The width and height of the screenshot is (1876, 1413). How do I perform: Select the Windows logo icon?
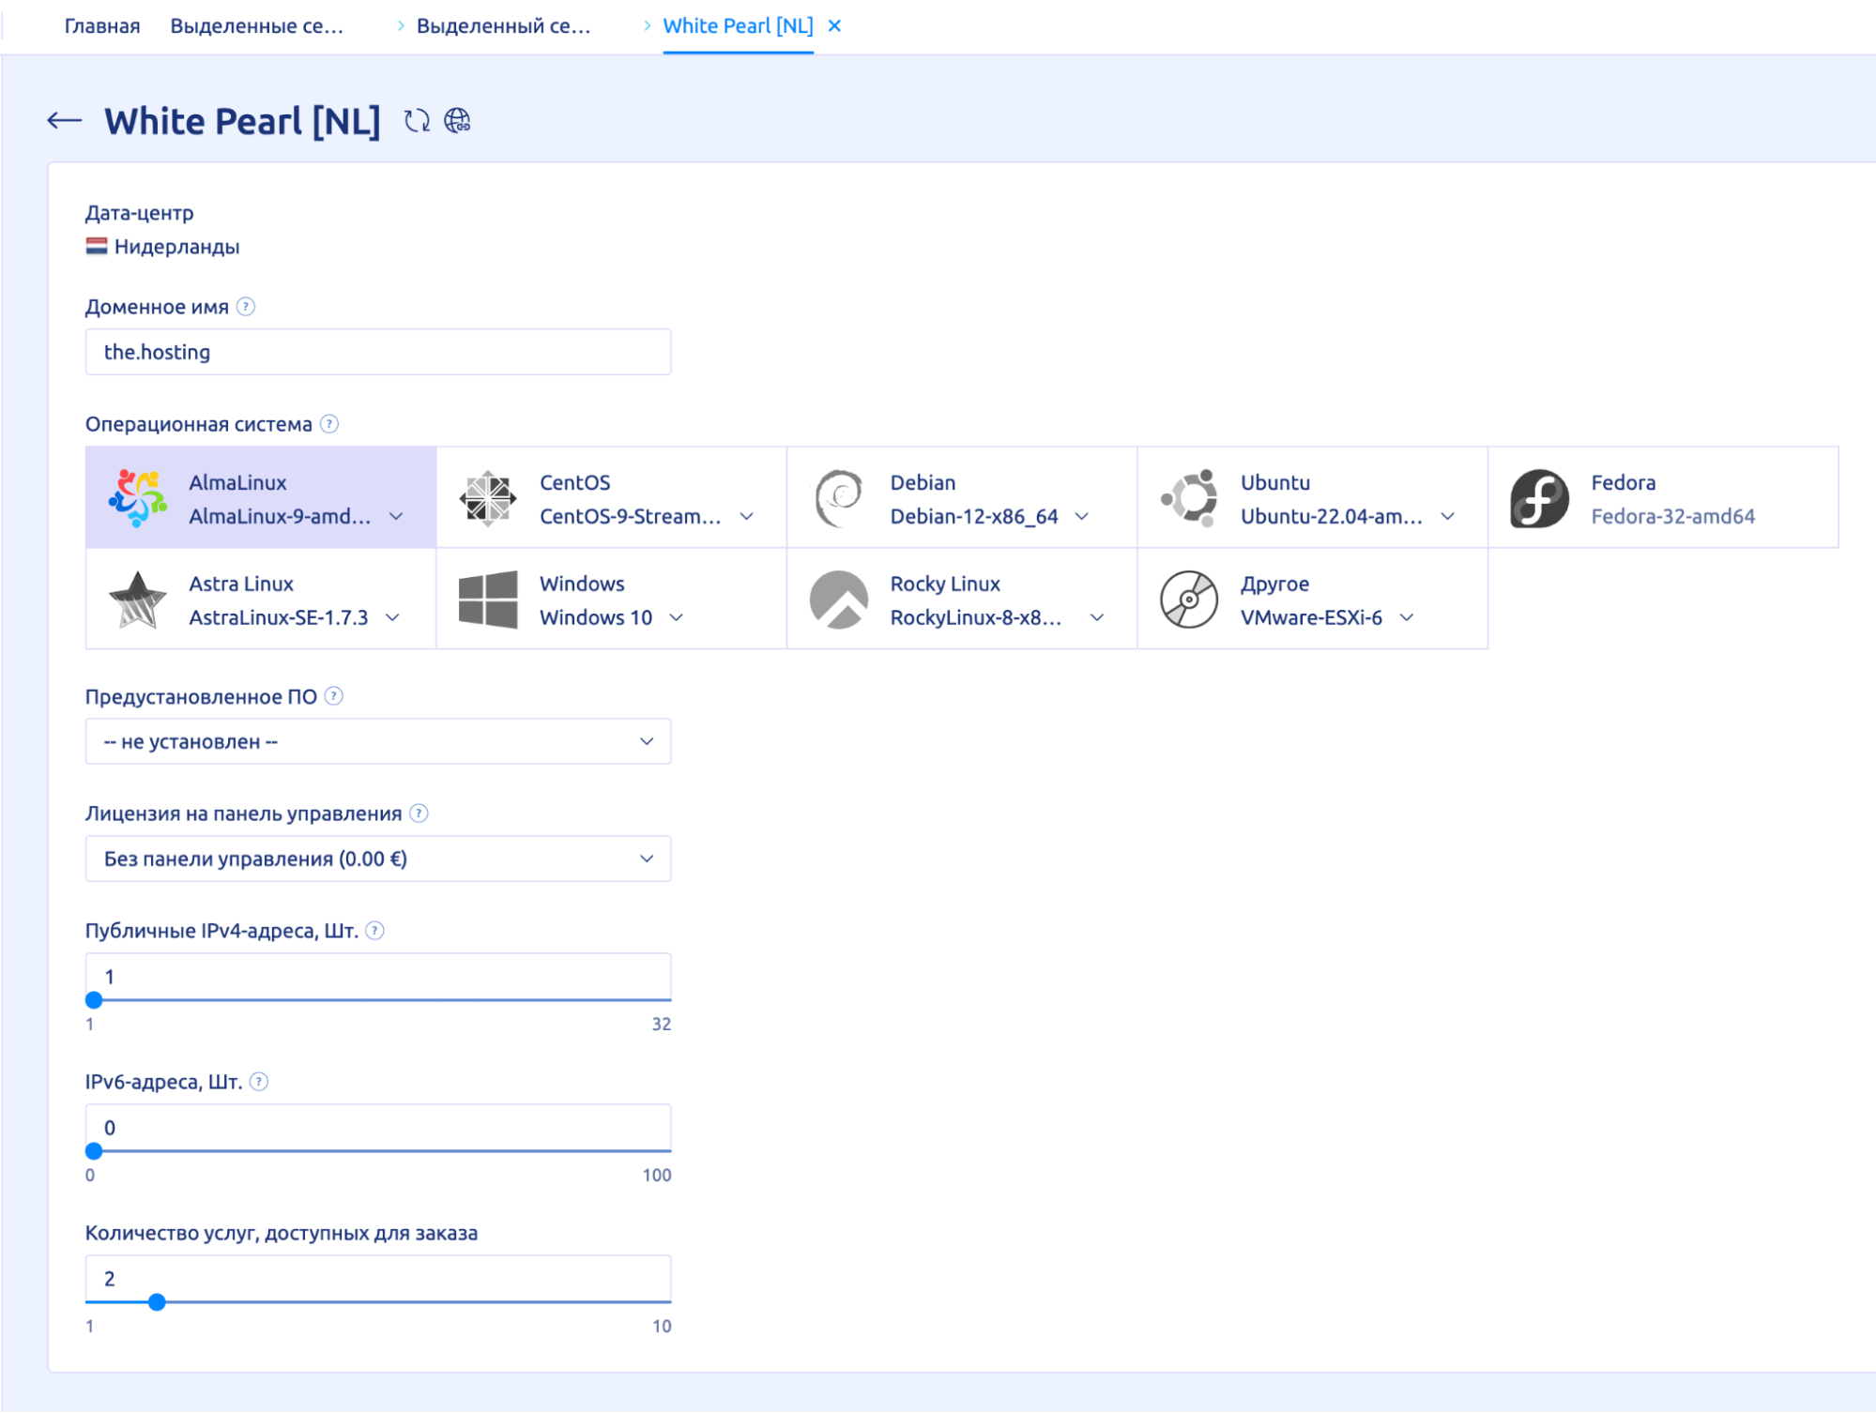488,600
